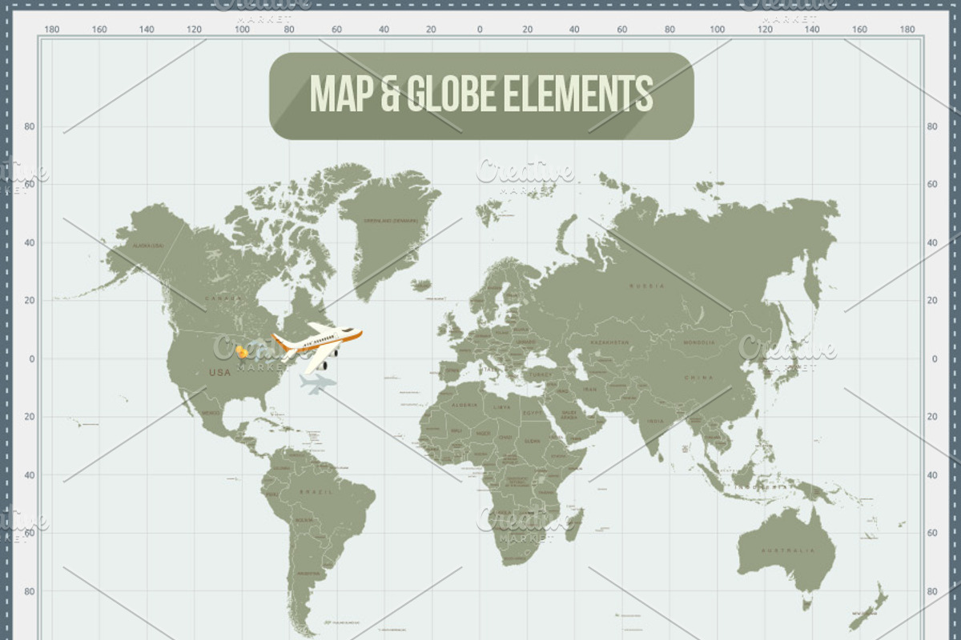Select the USA country label

pyautogui.click(x=219, y=373)
